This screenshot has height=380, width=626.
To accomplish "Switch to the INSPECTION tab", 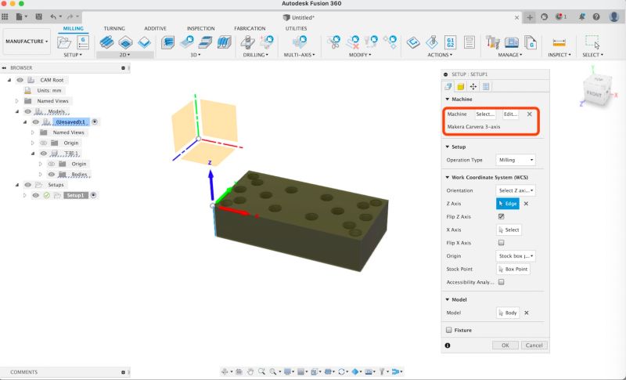I will pyautogui.click(x=200, y=28).
